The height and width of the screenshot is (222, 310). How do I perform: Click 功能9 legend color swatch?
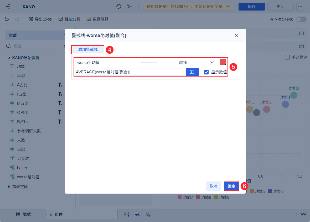point(216,197)
